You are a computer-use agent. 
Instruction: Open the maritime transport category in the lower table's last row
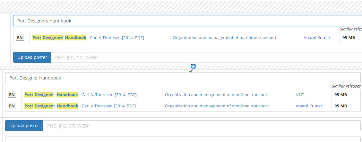217,106
